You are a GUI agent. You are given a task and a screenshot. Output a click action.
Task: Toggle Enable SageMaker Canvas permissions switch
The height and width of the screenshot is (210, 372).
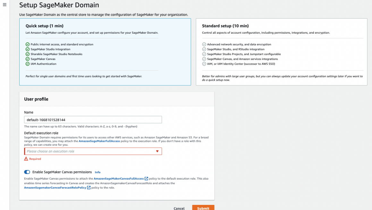[27, 172]
